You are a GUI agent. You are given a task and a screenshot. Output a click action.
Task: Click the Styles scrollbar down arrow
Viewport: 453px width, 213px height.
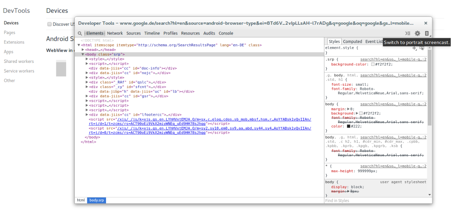(x=430, y=195)
